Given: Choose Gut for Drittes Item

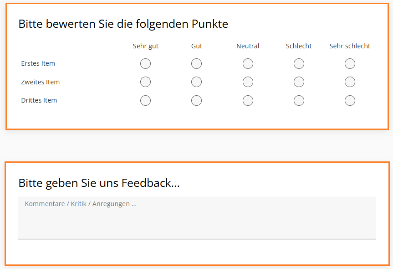Looking at the screenshot, I should tap(196, 100).
